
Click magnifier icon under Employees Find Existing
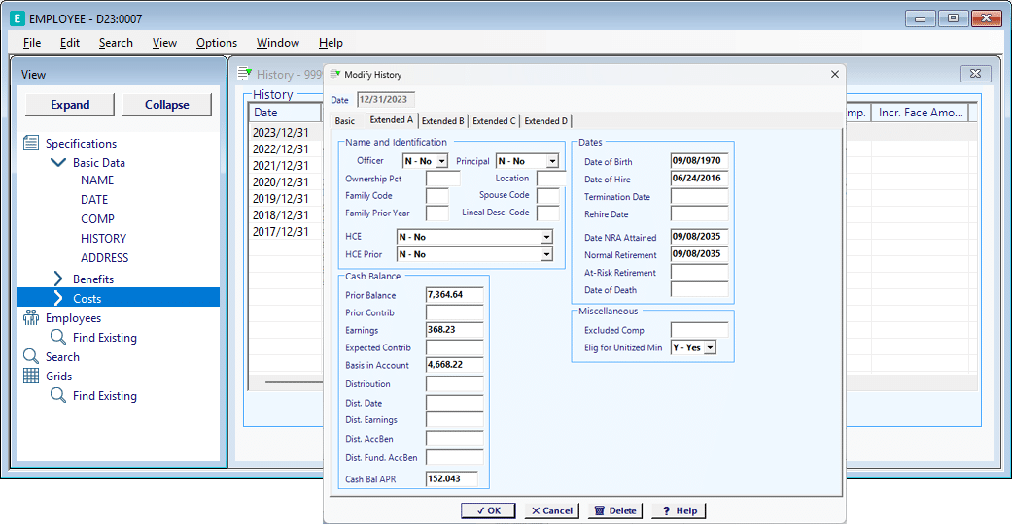(x=58, y=337)
